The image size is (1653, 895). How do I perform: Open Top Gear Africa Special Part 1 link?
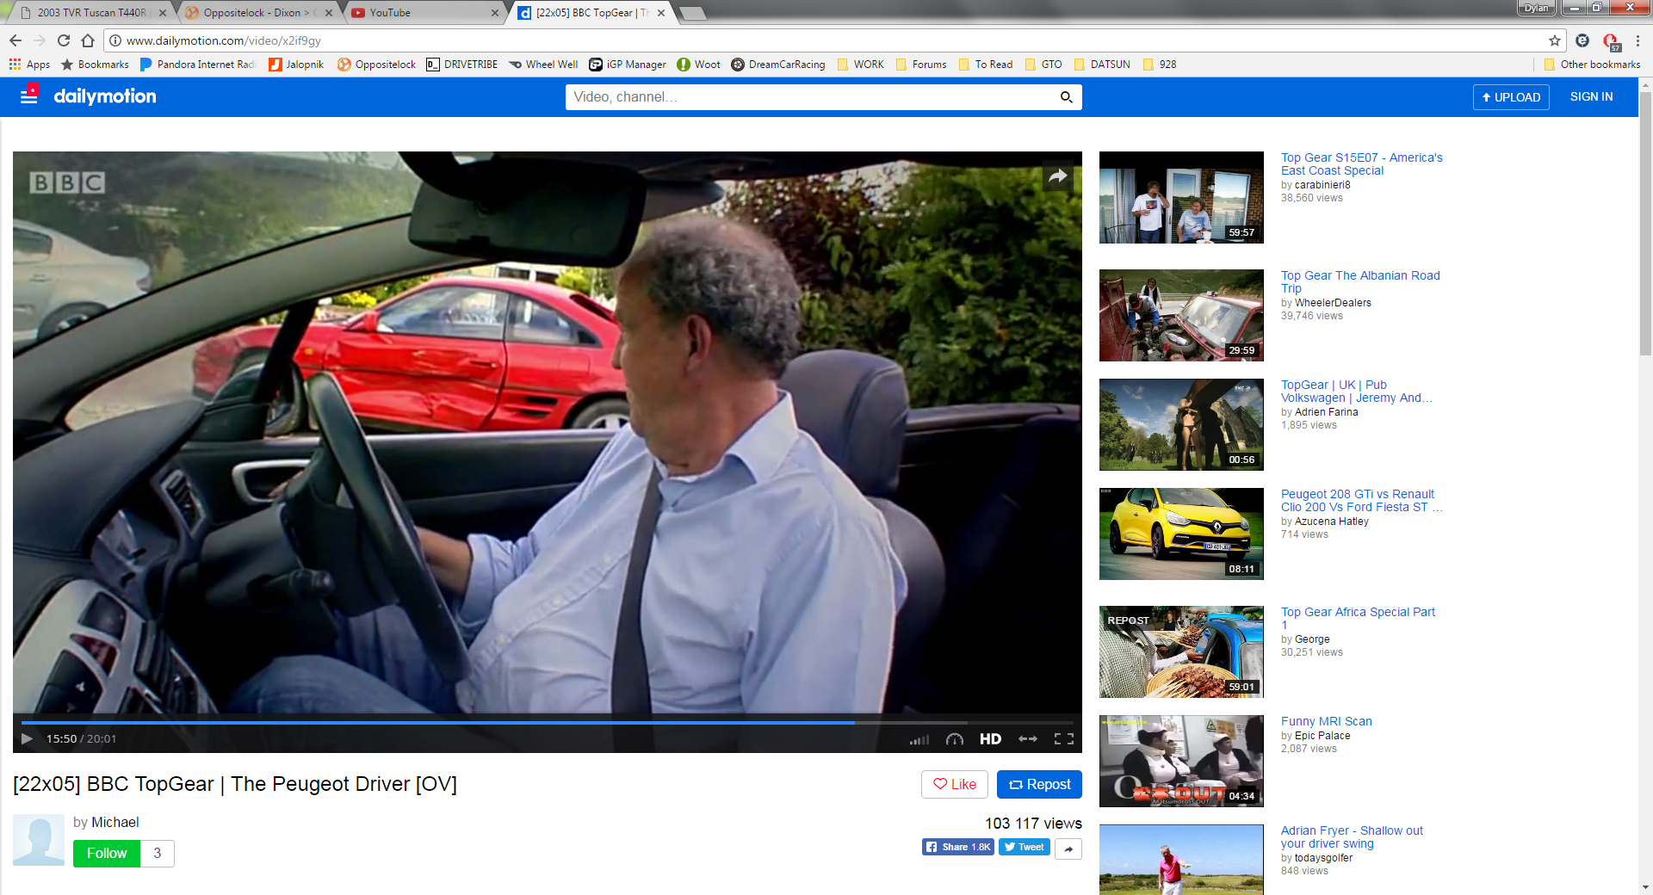tap(1358, 618)
